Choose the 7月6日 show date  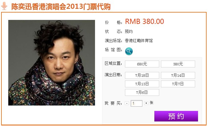tap(142, 92)
